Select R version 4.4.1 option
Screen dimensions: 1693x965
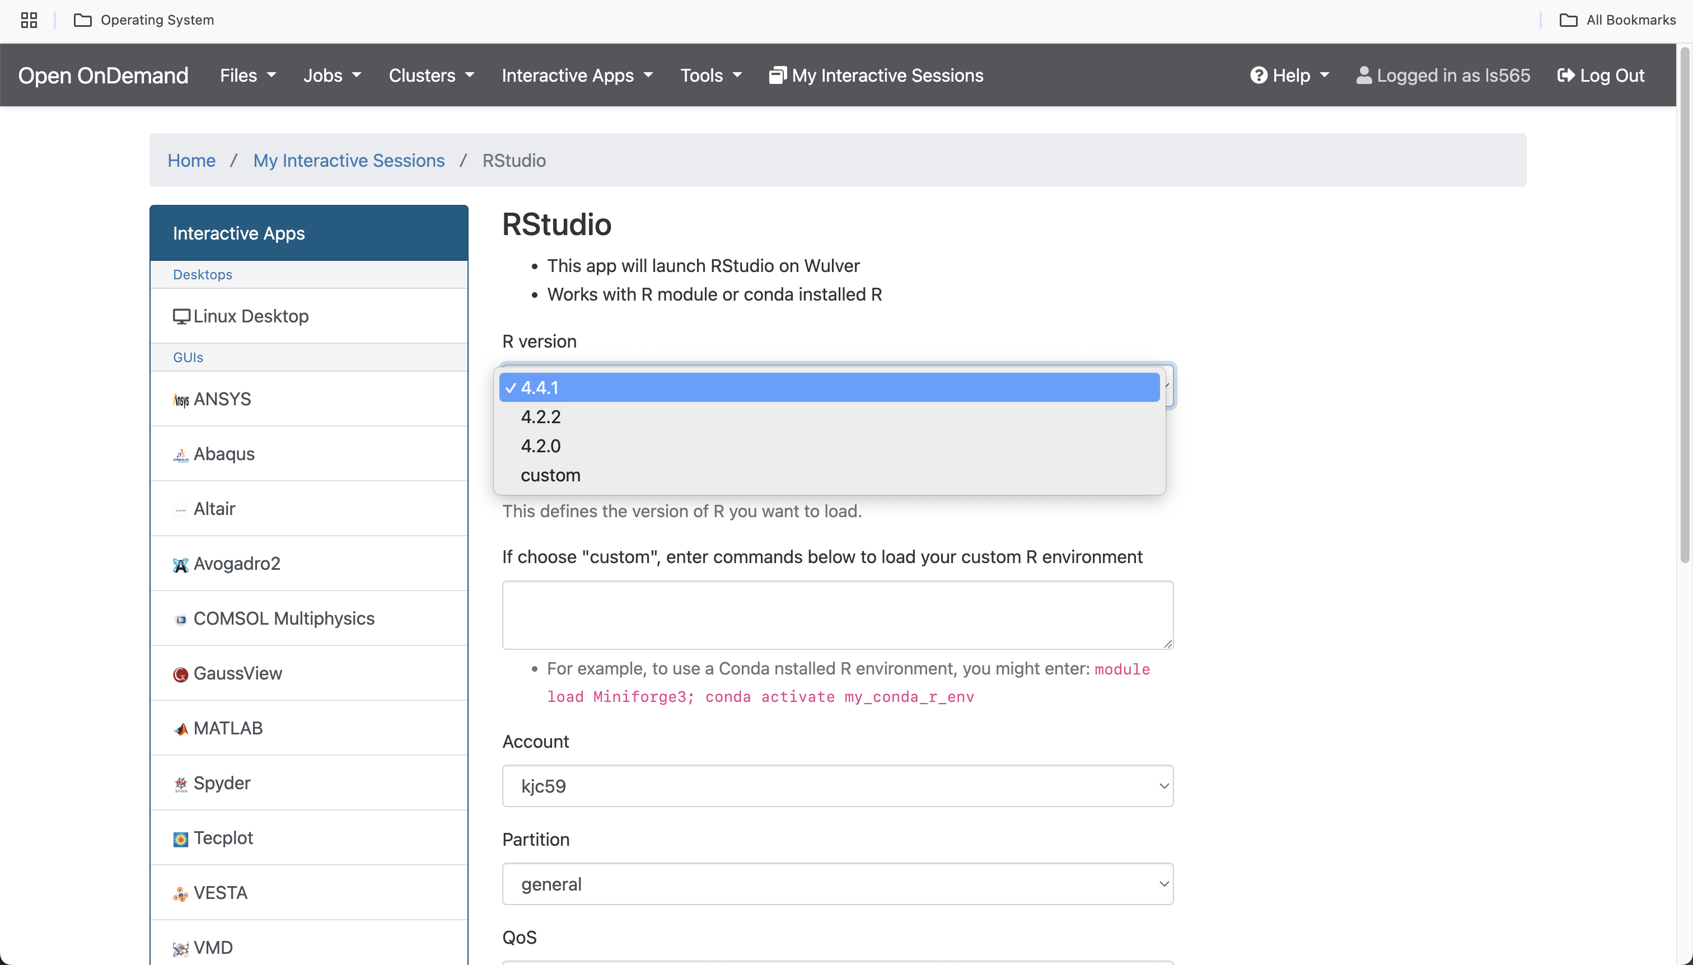(829, 387)
